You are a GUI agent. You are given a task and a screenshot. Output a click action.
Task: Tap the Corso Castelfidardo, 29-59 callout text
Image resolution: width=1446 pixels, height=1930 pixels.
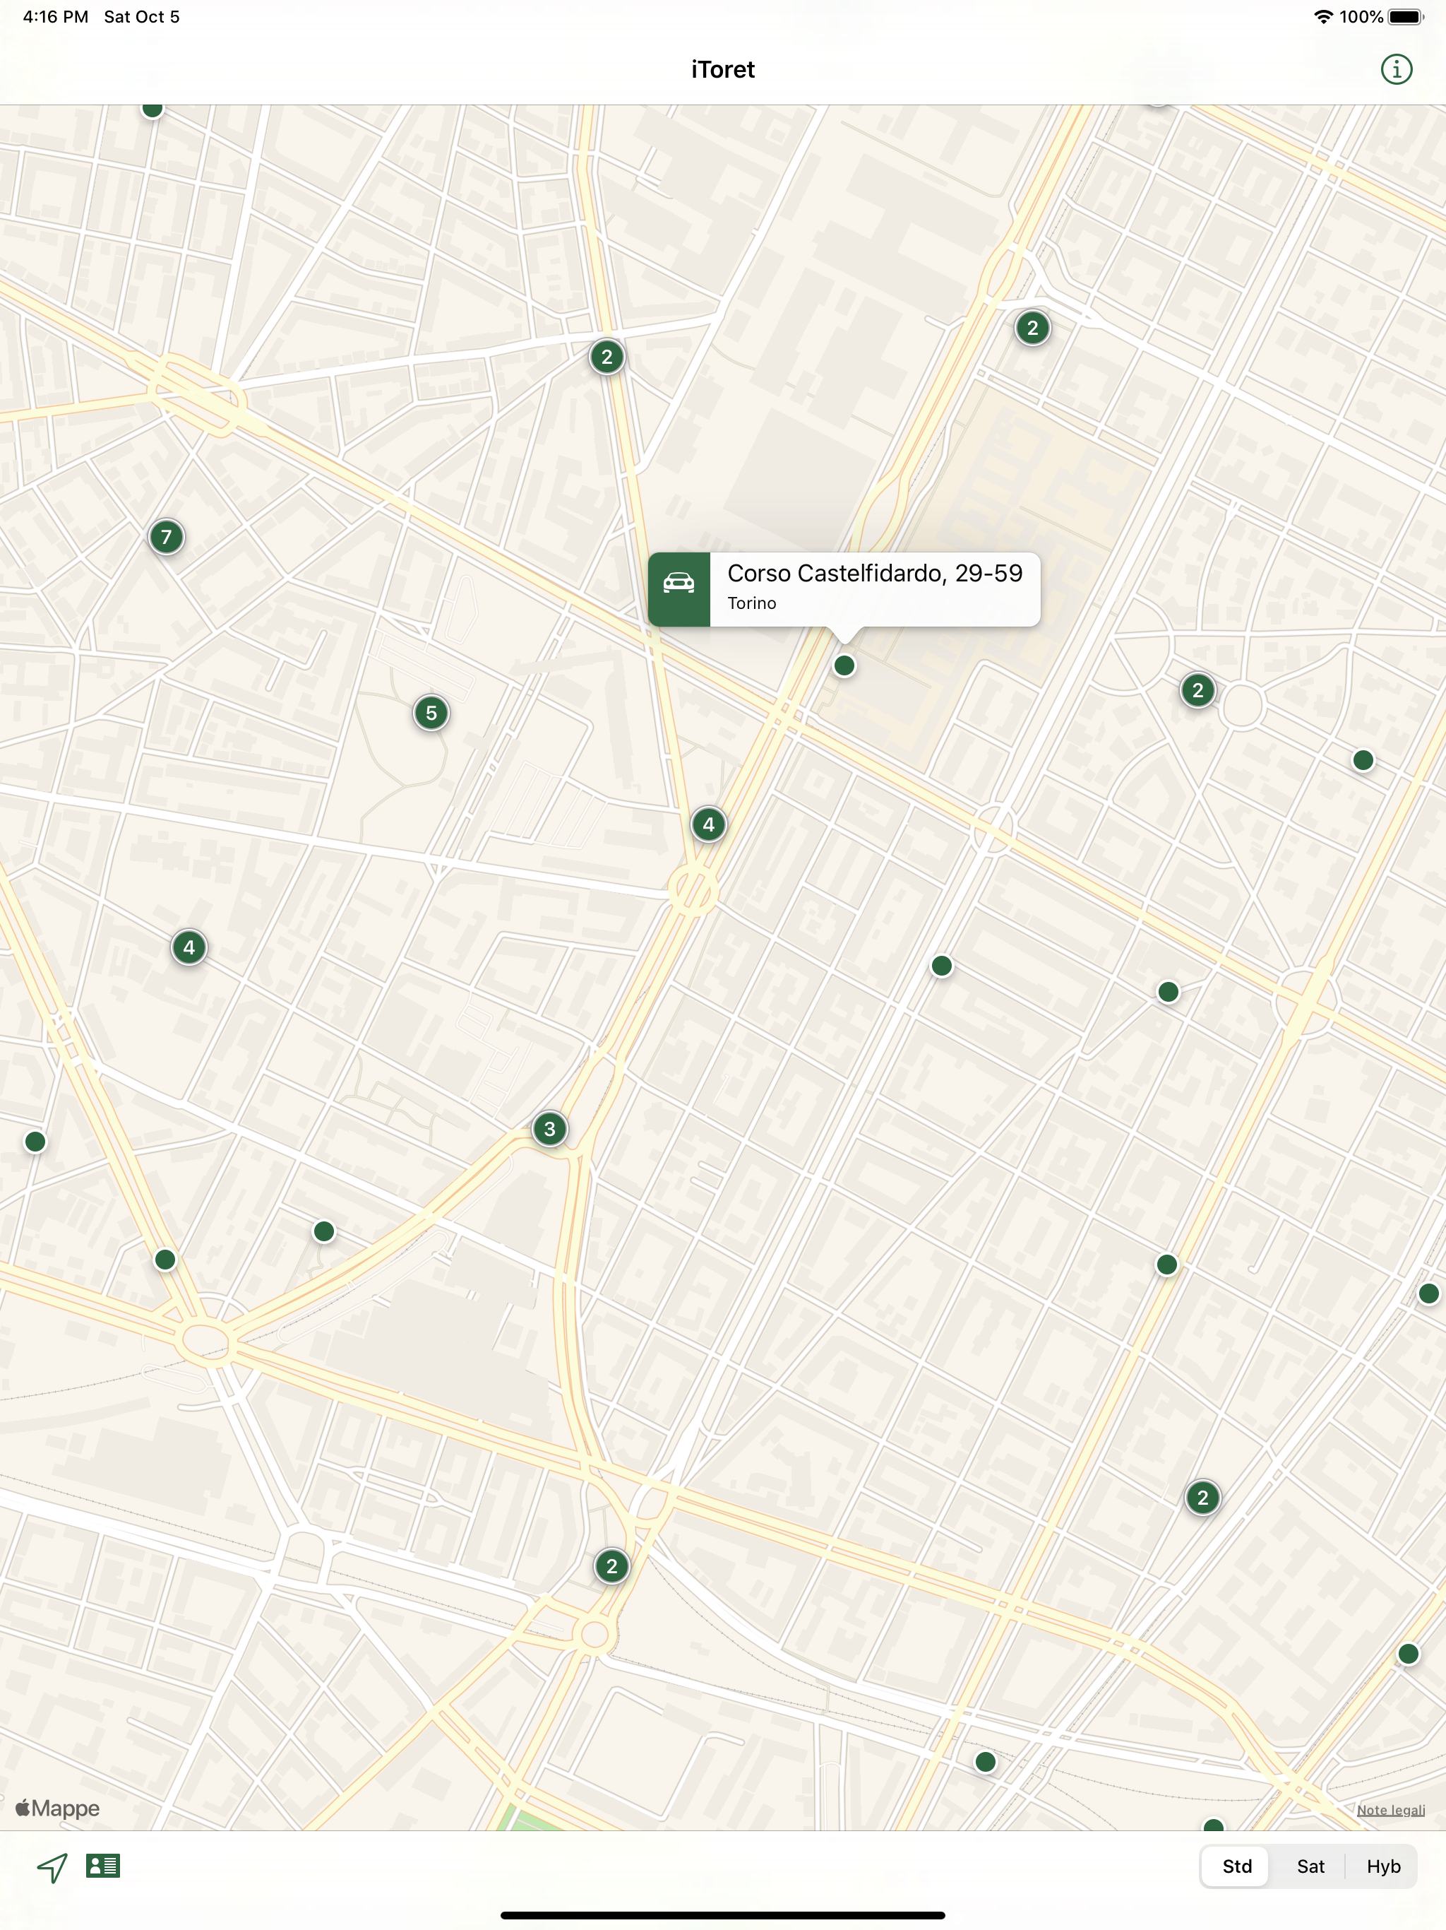tap(874, 573)
